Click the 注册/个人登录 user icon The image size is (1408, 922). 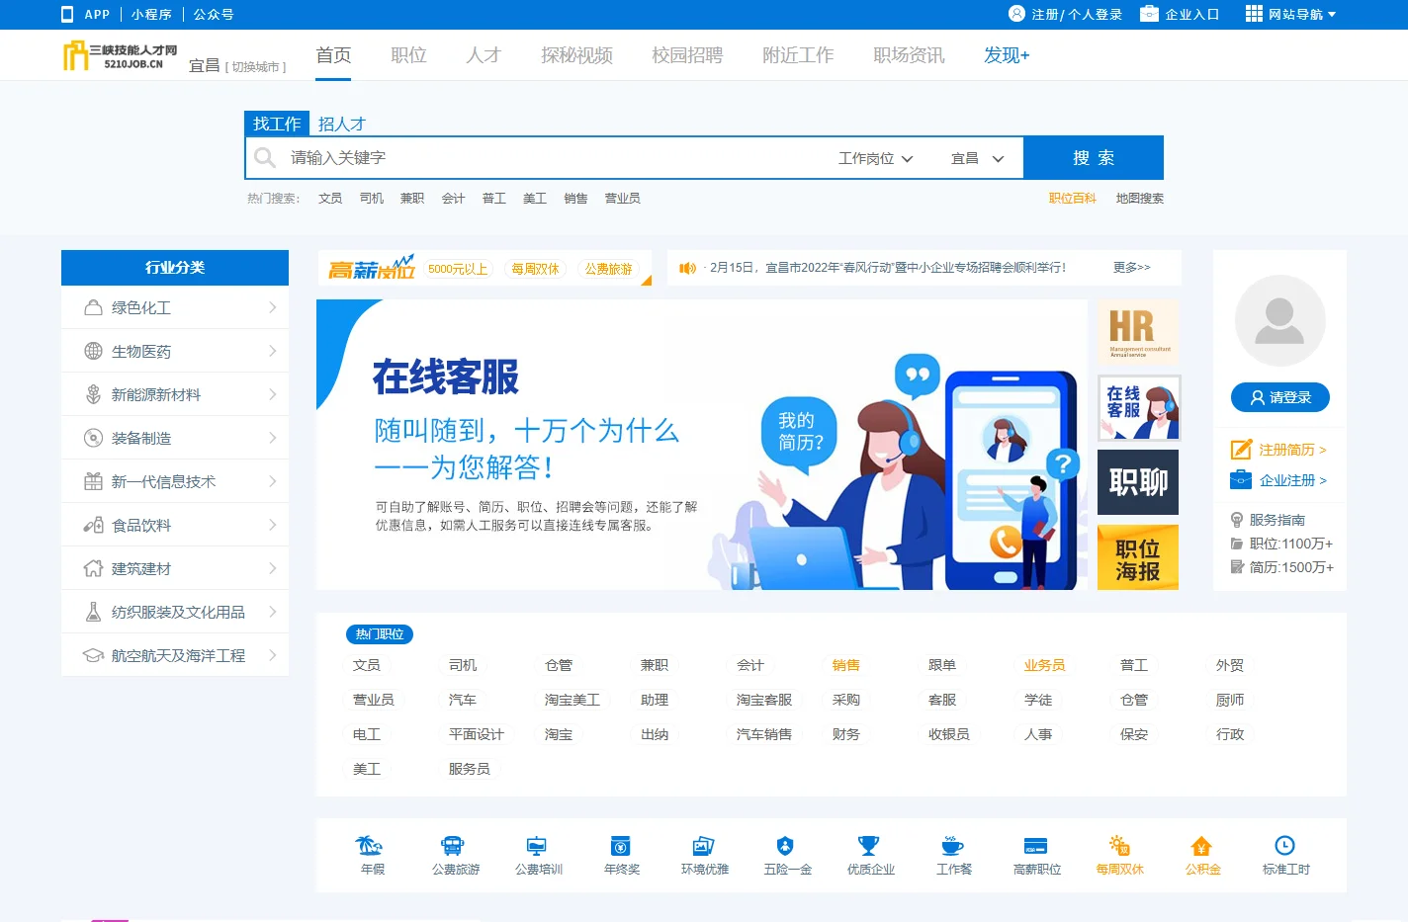pyautogui.click(x=1016, y=14)
